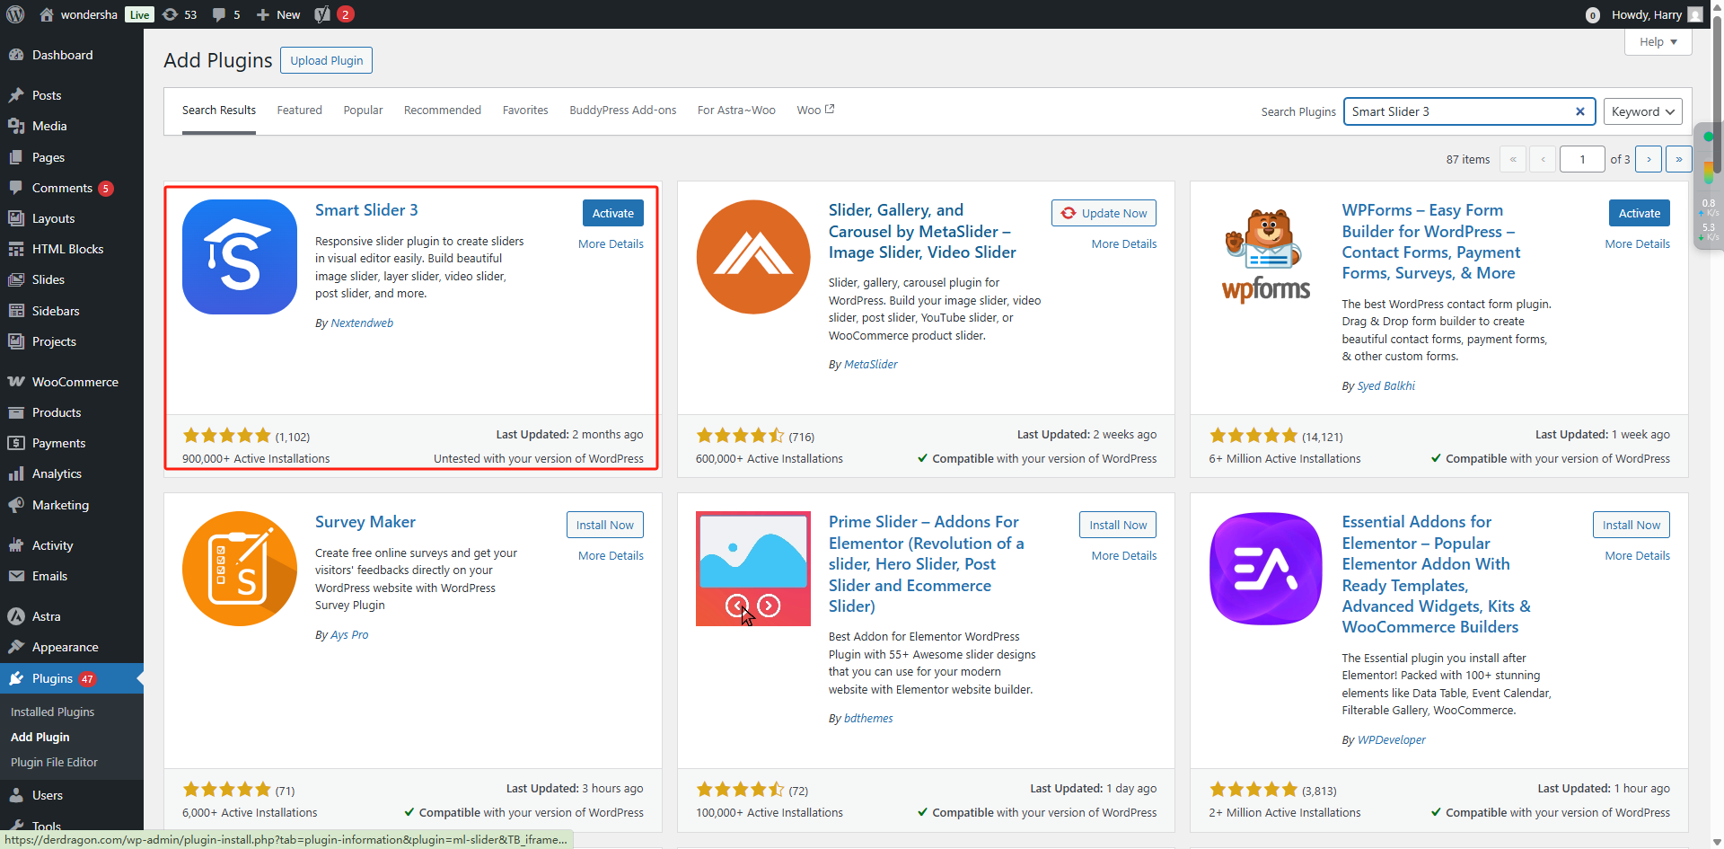
Task: Click the Smart Slider 3 plugin icon
Action: [239, 257]
